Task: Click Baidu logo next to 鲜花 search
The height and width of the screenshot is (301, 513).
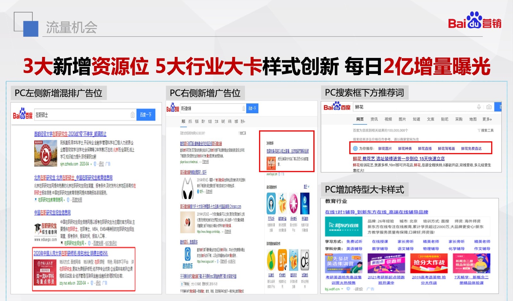Action: click(337, 106)
